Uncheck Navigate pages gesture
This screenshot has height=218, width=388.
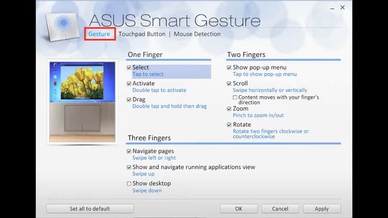click(x=129, y=151)
